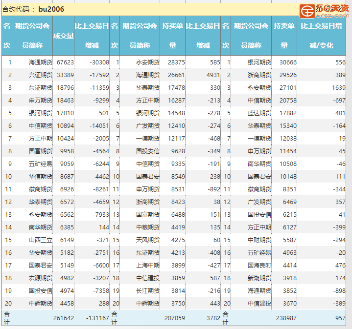
Task: Click 上海中期 in the long positions list
Action: 147,266
